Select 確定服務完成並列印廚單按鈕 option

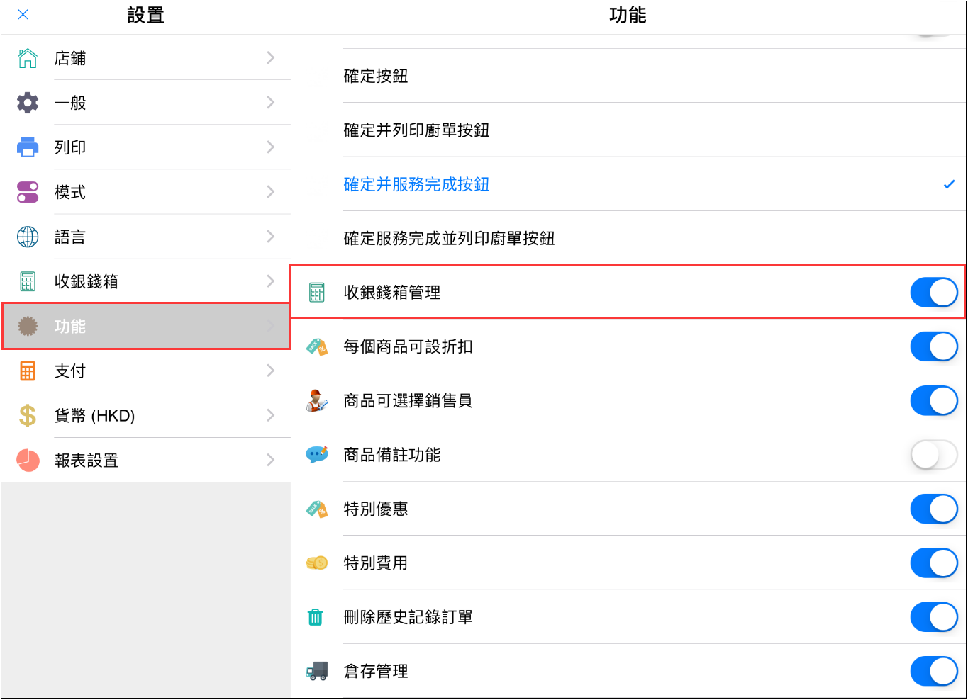449,238
